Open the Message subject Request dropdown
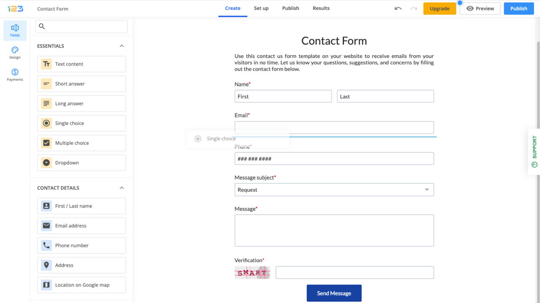The height and width of the screenshot is (303, 540). tap(427, 189)
